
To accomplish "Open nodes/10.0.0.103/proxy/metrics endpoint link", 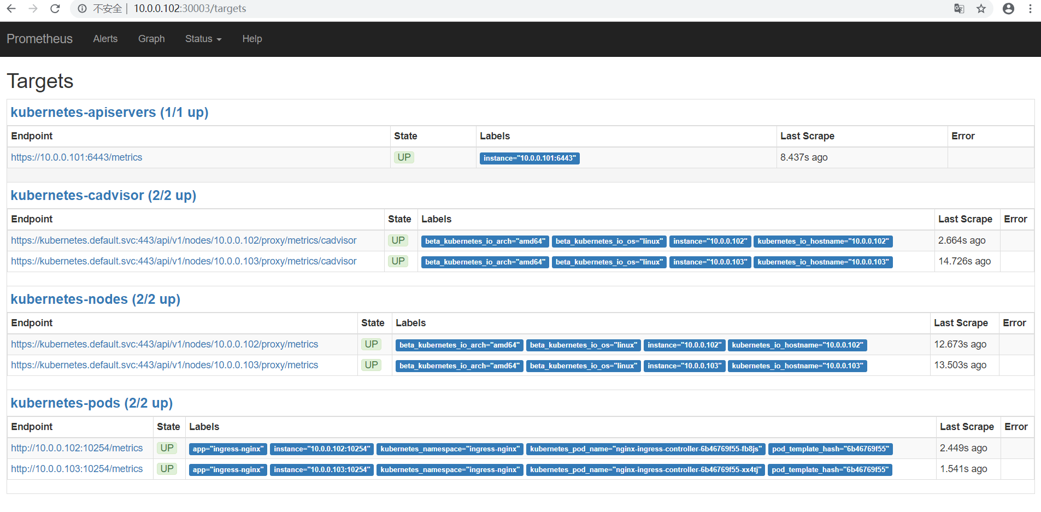I will click(x=164, y=365).
